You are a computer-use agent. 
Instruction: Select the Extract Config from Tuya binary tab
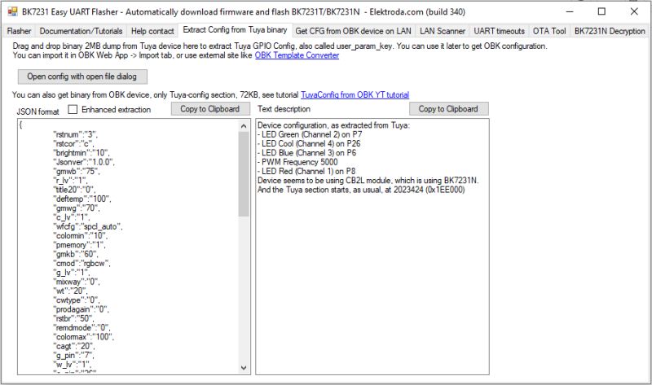pos(235,30)
